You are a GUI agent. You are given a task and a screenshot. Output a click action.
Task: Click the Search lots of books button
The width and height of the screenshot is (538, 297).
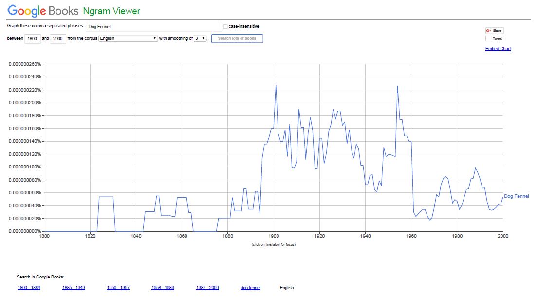pos(237,38)
